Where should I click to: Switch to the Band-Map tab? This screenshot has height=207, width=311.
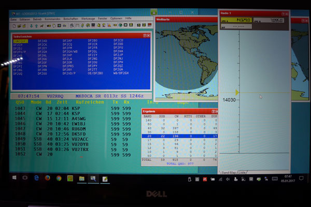(229, 172)
